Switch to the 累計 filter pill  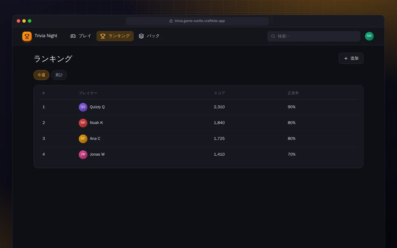(59, 75)
